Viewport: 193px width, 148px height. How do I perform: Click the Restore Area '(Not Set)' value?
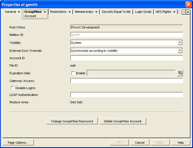76,102
